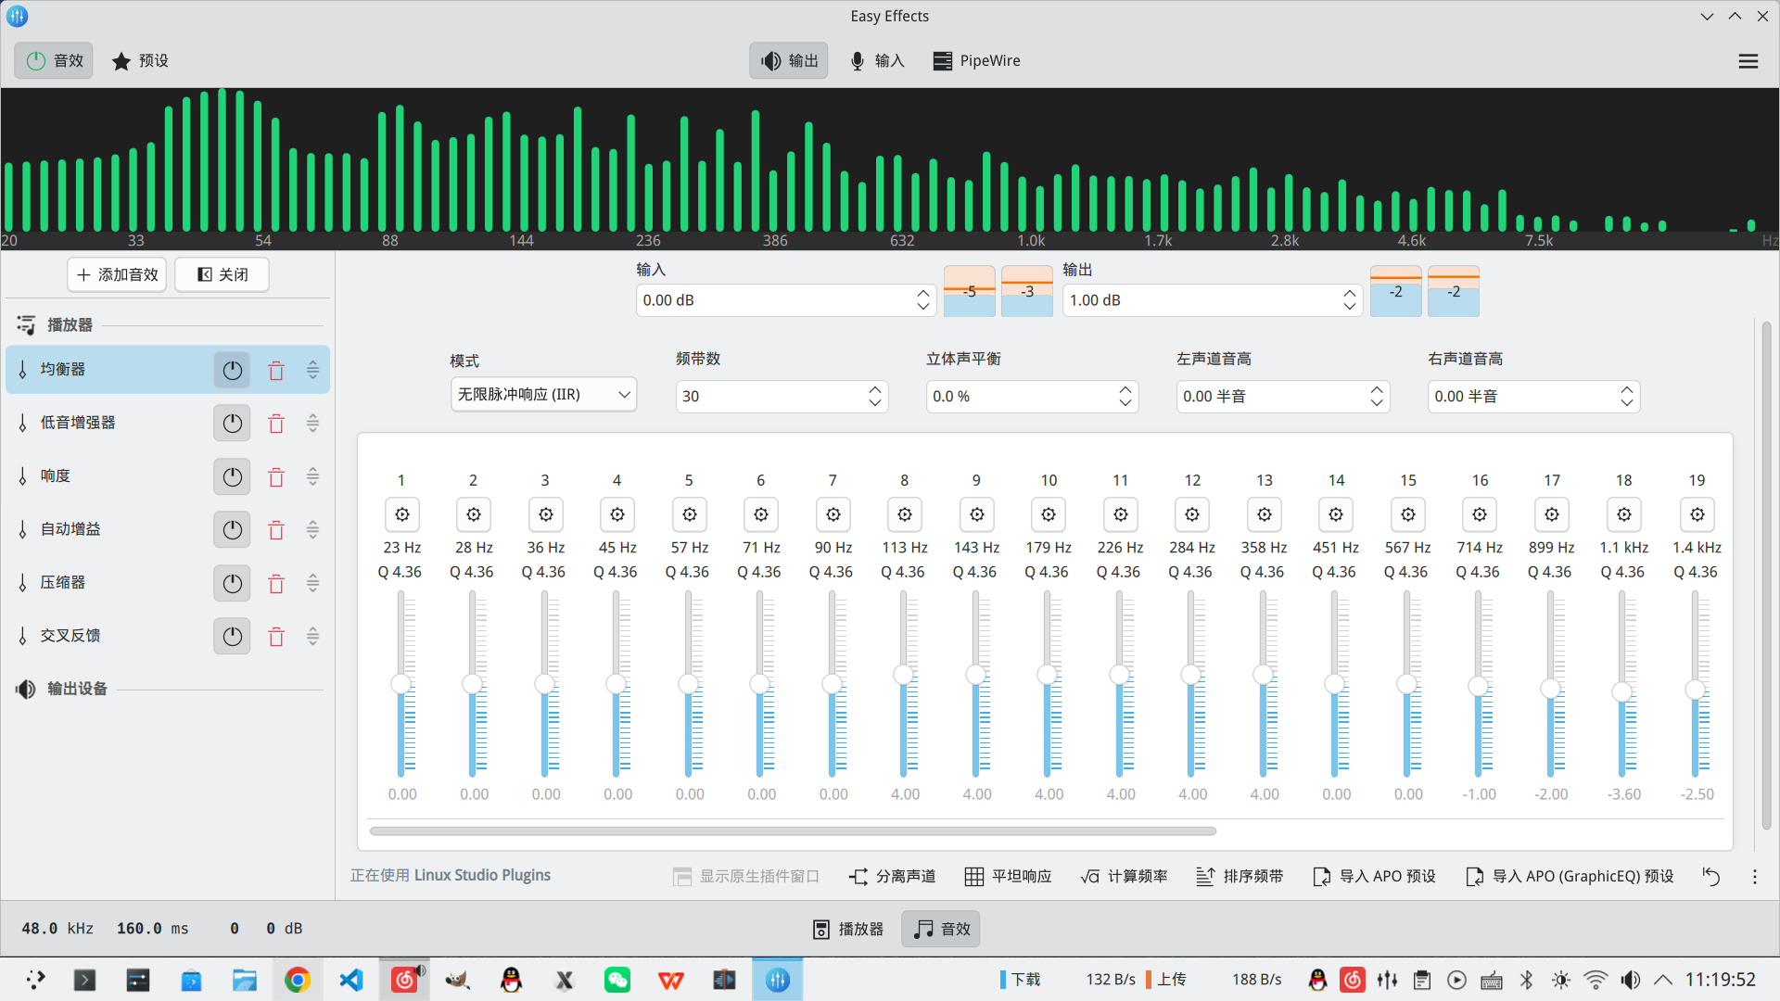Open the hamburger main menu
The image size is (1780, 1001).
coord(1748,61)
